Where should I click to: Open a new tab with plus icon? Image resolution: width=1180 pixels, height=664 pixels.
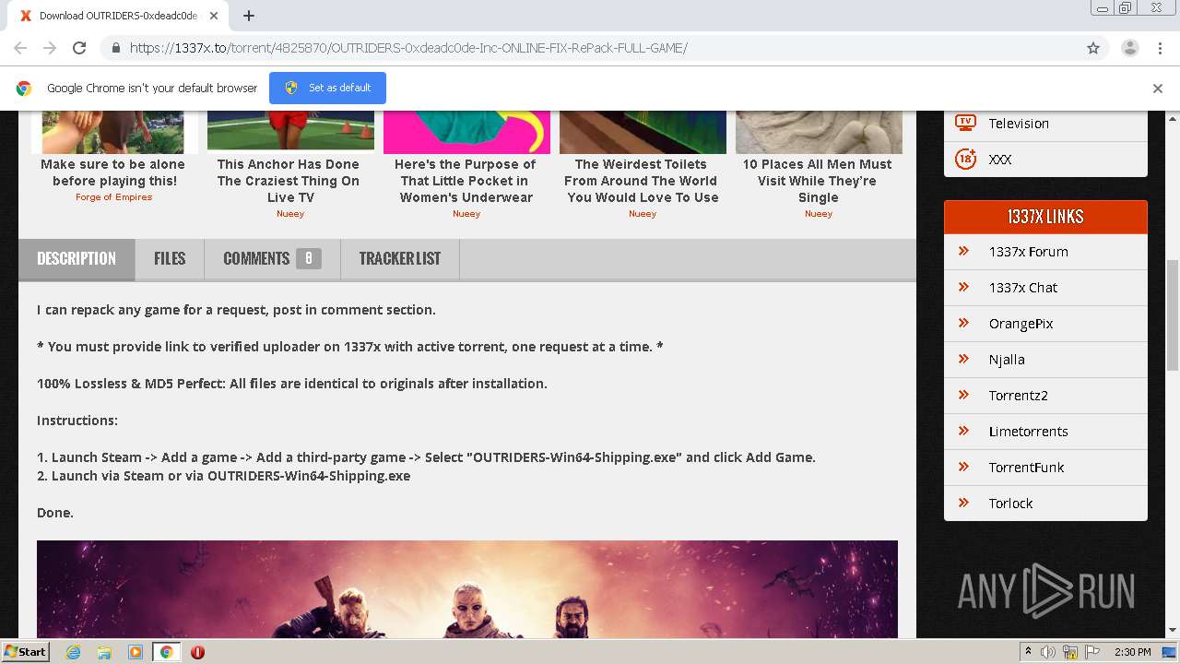coord(249,16)
